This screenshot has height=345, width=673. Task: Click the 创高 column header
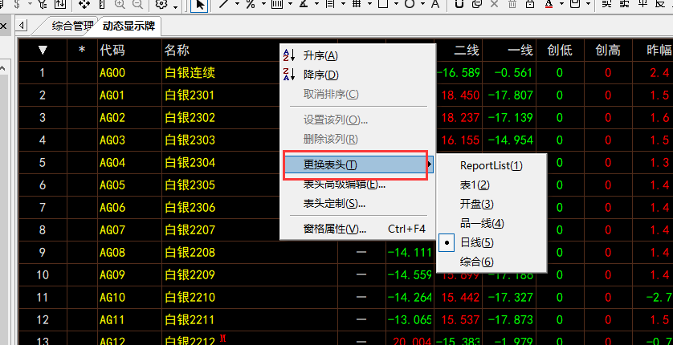[x=608, y=50]
